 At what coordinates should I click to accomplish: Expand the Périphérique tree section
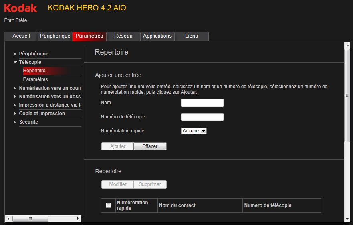[x=15, y=54]
